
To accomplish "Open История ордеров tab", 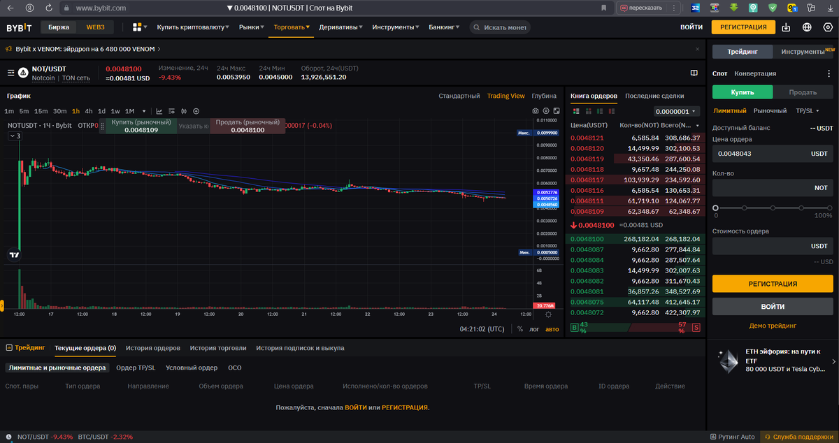I will 153,347.
